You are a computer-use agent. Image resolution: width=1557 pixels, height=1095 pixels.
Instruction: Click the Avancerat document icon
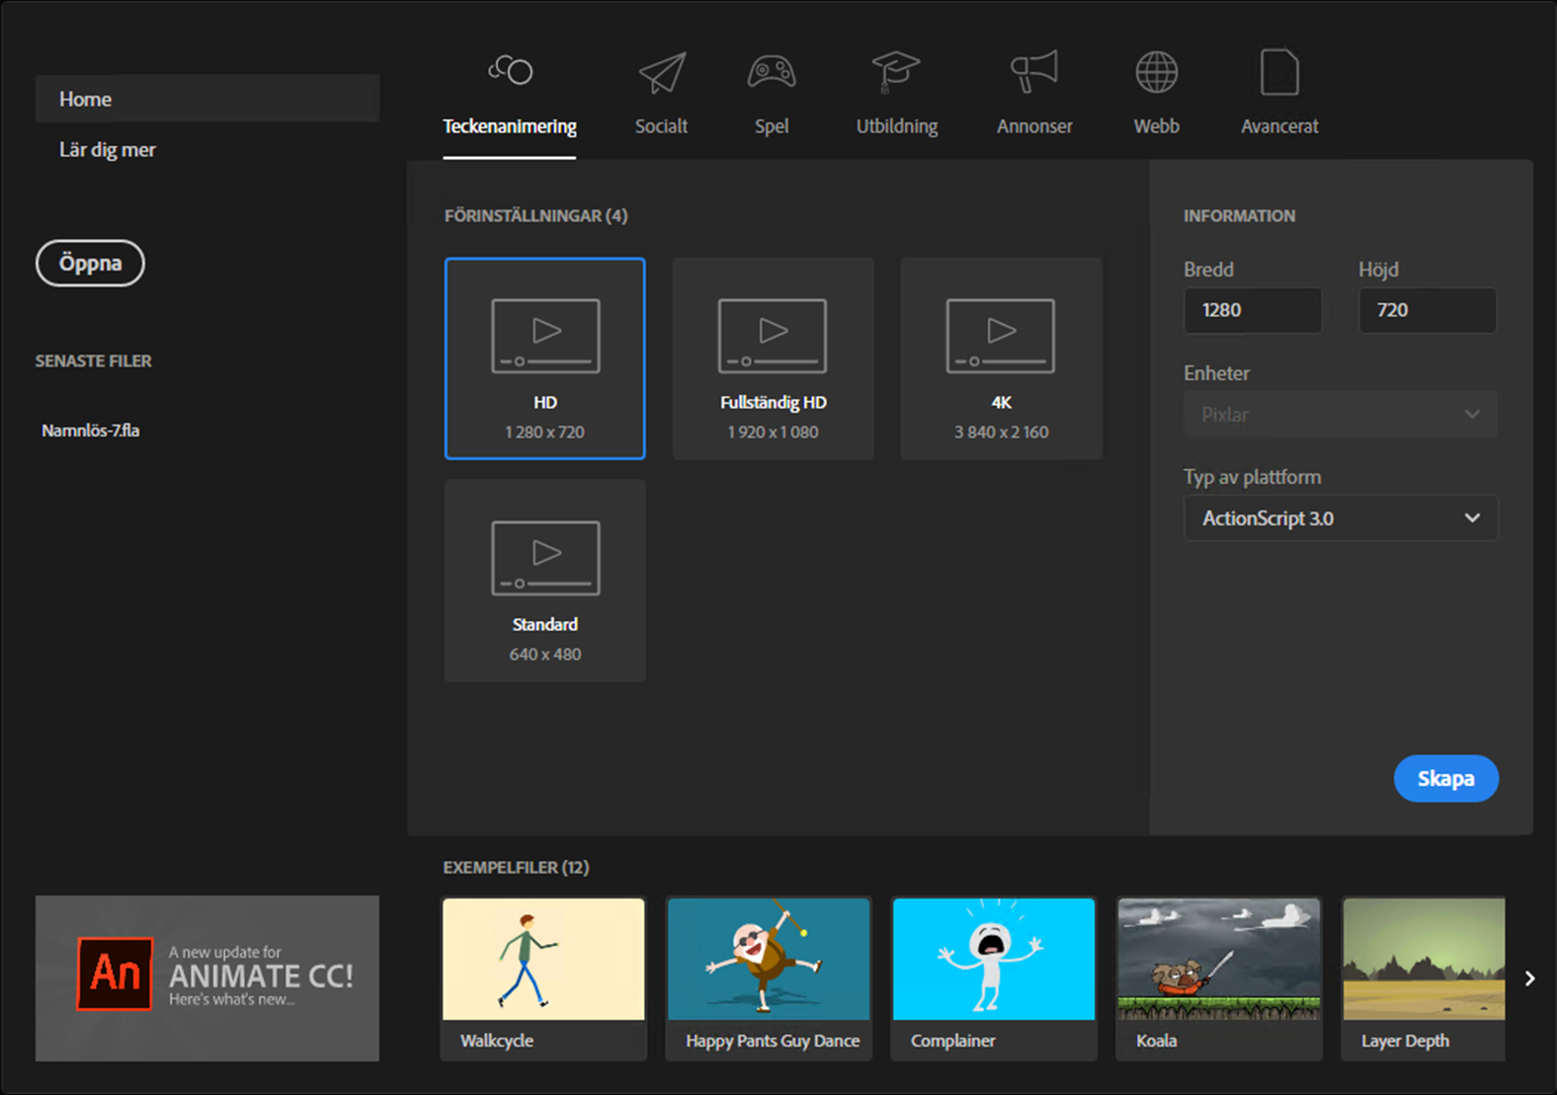1279,72
